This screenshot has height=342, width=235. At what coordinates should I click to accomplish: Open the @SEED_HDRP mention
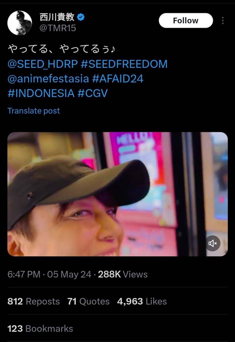click(x=42, y=64)
